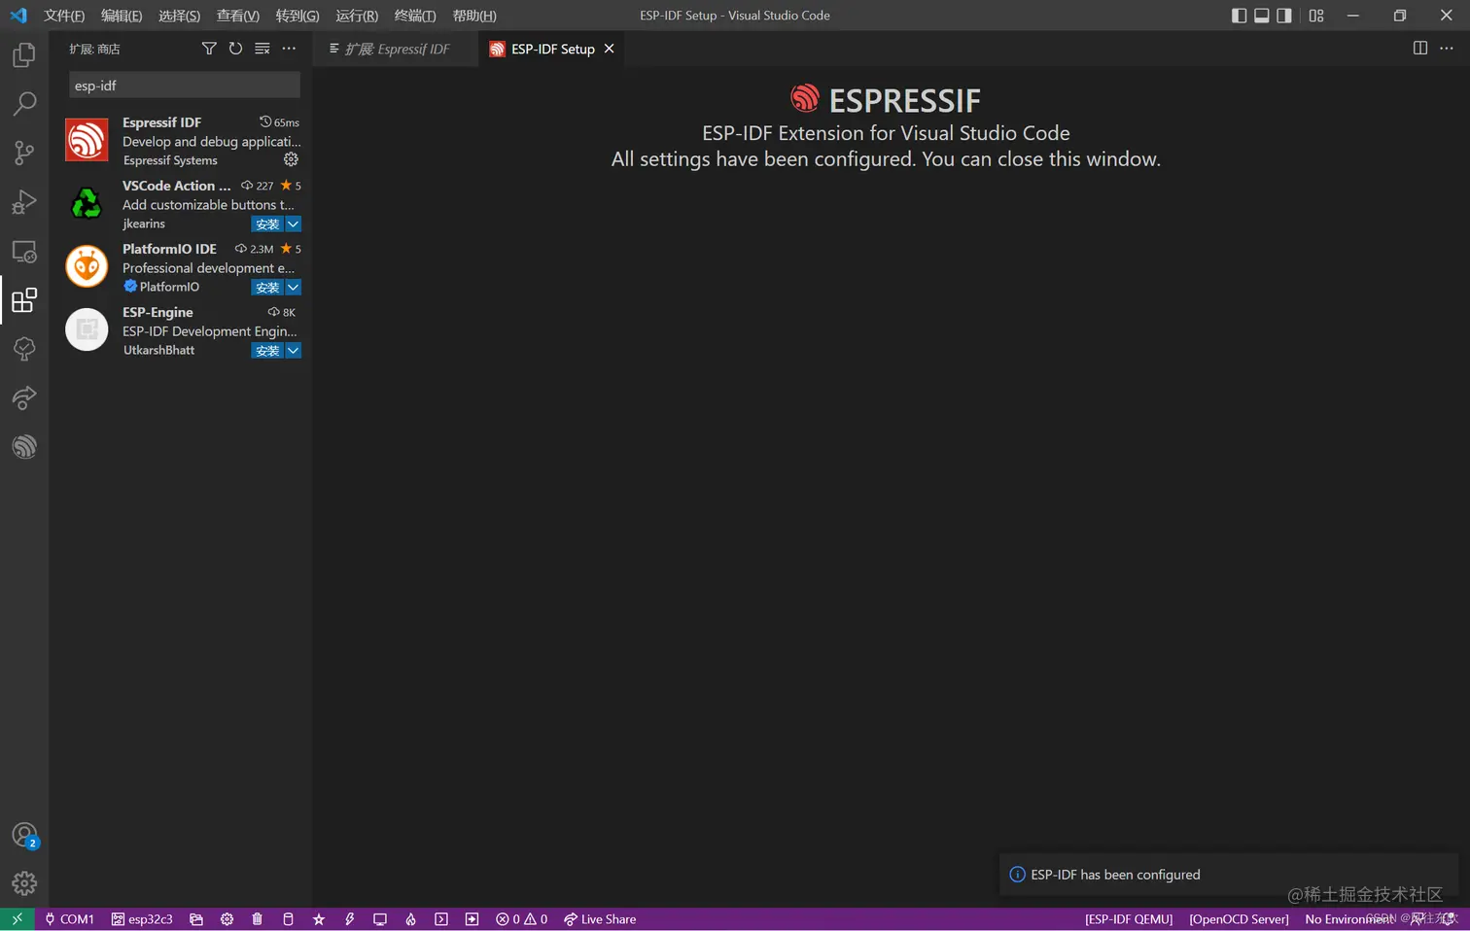Open the Live Share activity bar icon
This screenshot has height=931, width=1470.
coord(24,397)
